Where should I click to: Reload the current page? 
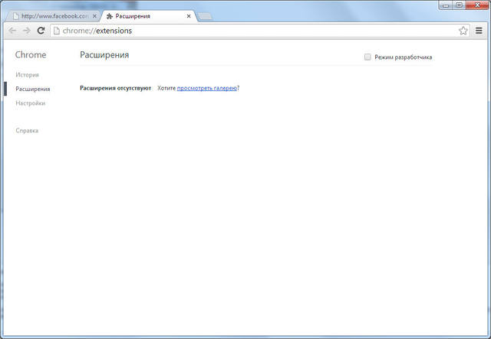(41, 31)
